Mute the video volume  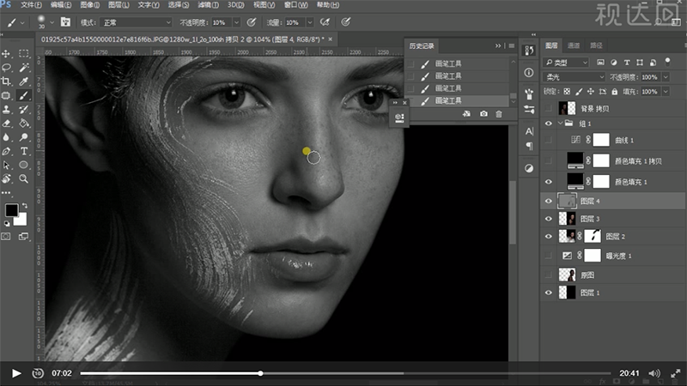pyautogui.click(x=654, y=373)
